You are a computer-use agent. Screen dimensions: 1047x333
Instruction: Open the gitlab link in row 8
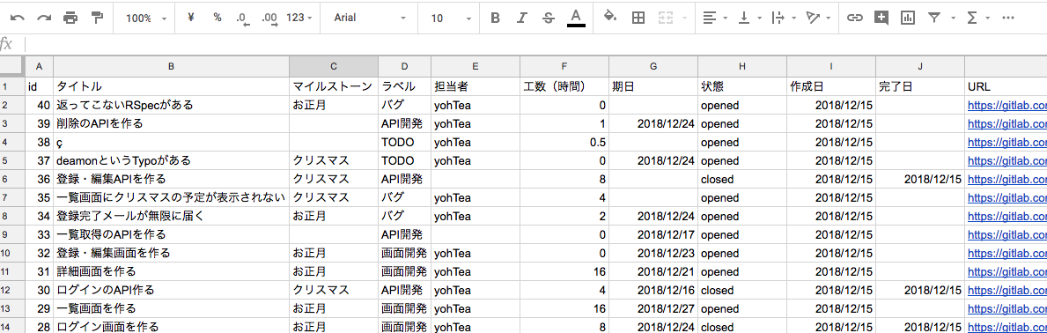point(1007,216)
